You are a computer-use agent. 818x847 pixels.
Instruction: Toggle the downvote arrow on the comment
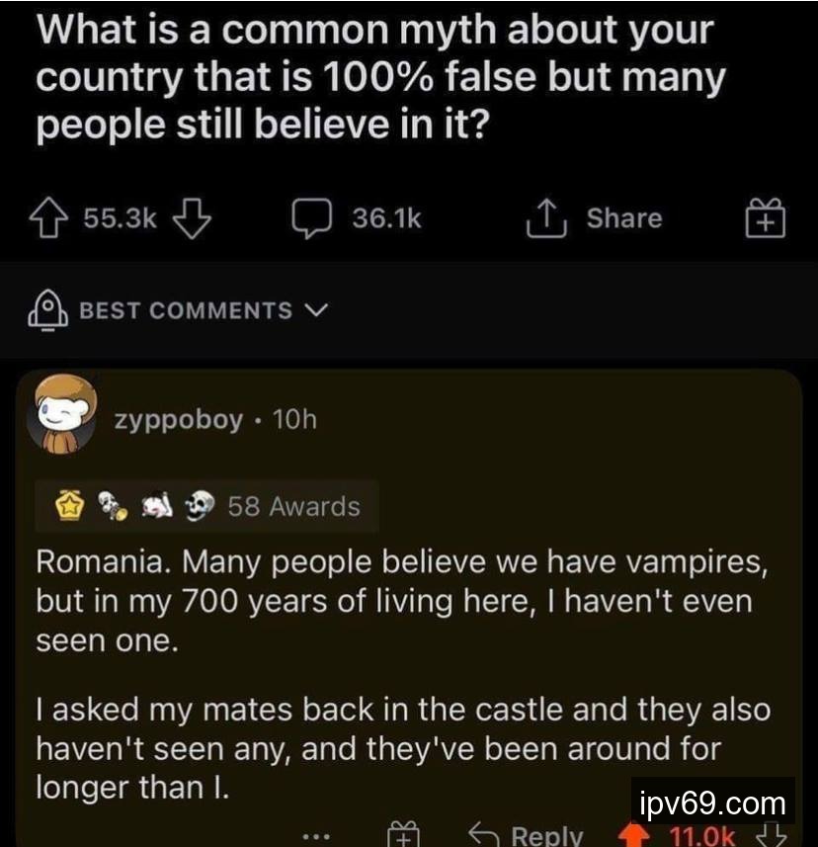[774, 836]
